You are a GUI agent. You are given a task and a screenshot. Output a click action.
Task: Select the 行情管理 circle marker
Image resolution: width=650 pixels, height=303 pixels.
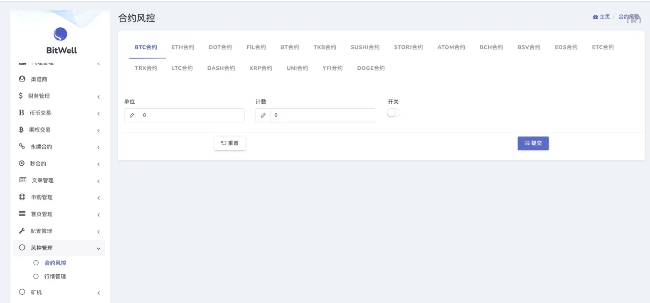click(x=35, y=276)
